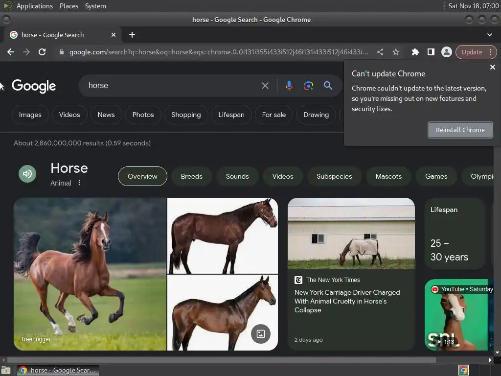Select the For sale filter chip
The height and width of the screenshot is (376, 501).
(274, 115)
